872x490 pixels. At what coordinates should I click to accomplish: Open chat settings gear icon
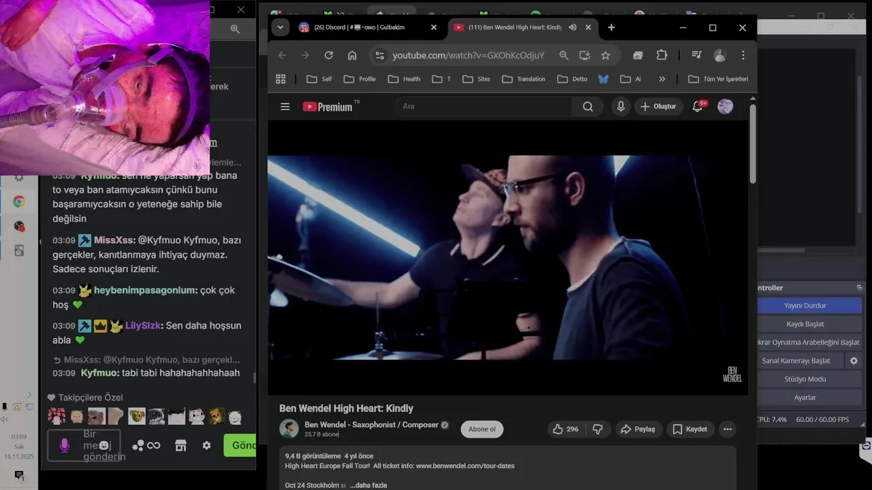pos(206,445)
